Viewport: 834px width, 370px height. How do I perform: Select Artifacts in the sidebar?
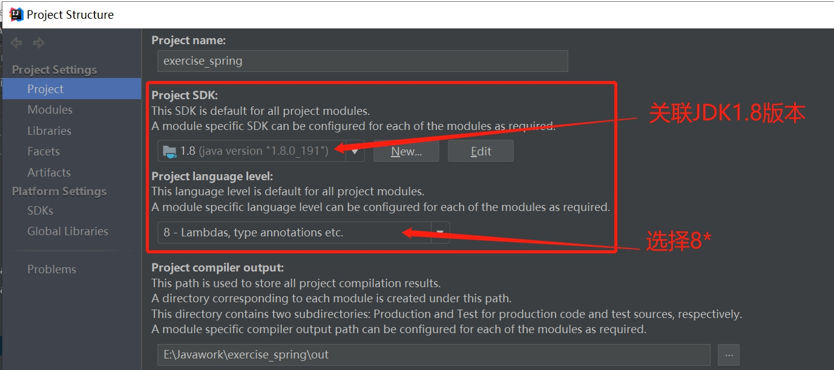(49, 172)
